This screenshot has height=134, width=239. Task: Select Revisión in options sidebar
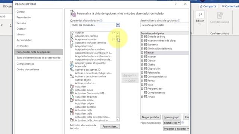point(21,23)
